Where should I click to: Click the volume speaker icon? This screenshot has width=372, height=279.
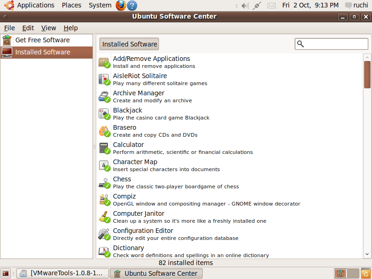click(245, 6)
